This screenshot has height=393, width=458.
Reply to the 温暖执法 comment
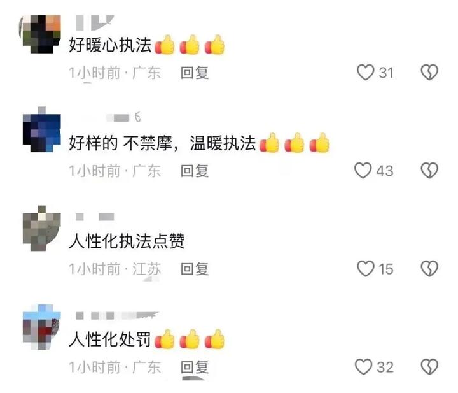[195, 171]
